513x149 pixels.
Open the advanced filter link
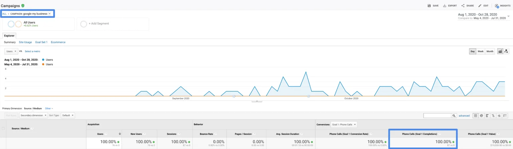click(x=464, y=116)
